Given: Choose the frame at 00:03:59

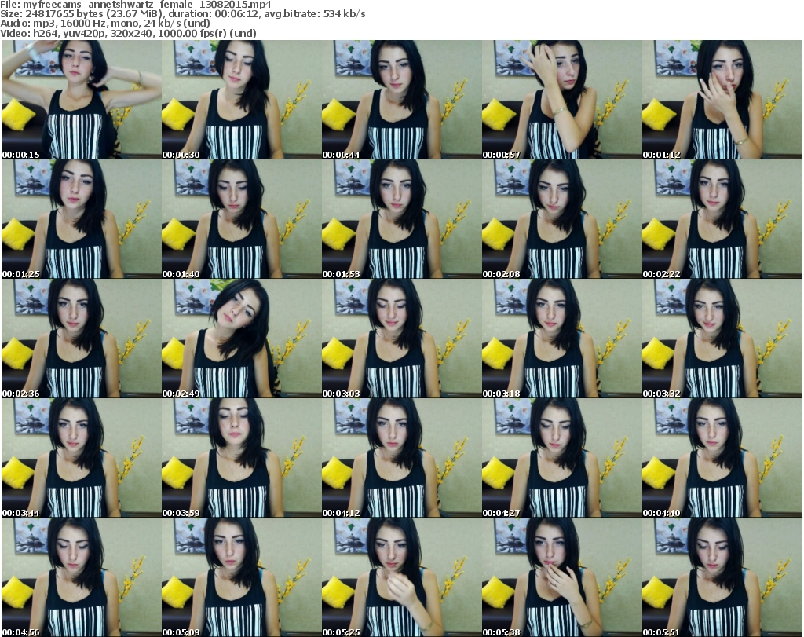Looking at the screenshot, I should tap(242, 458).
